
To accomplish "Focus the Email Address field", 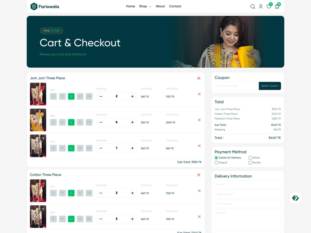I will pyautogui.click(x=248, y=204).
